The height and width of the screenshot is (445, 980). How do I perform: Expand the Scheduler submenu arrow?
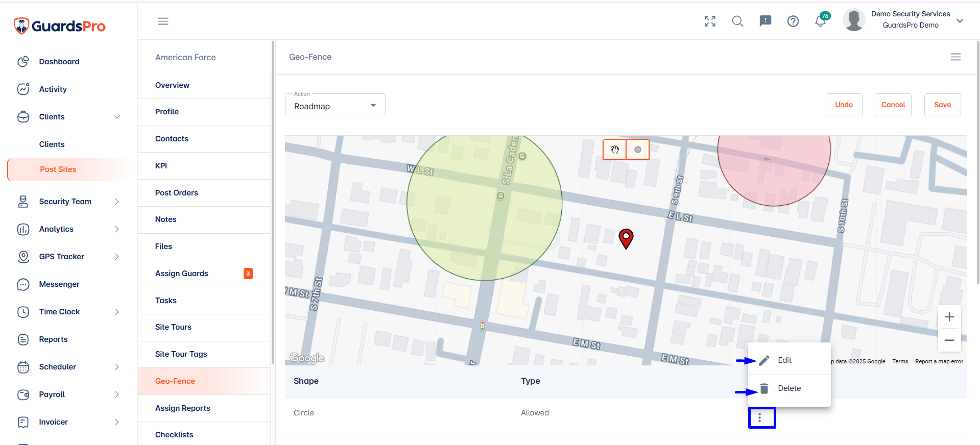[x=117, y=367]
